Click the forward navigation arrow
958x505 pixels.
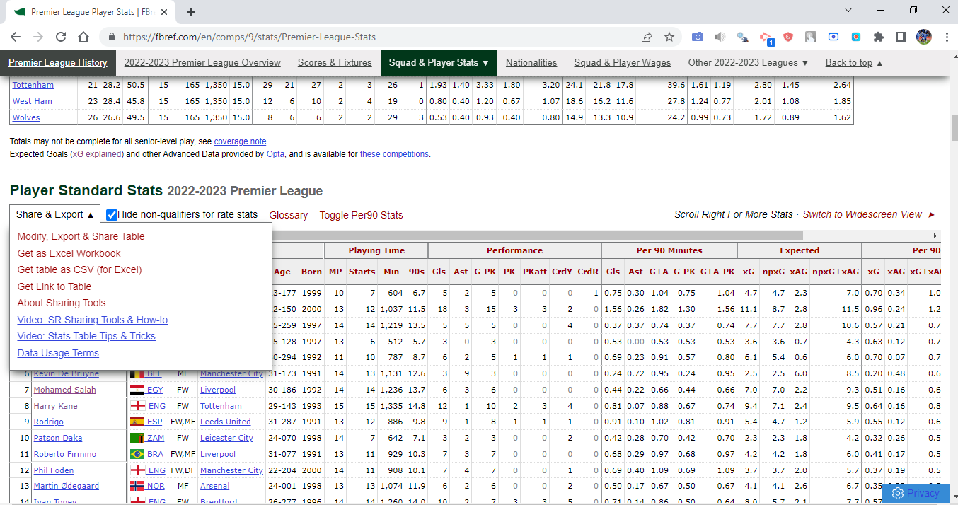click(38, 37)
